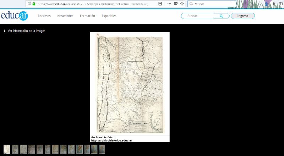
Task: Select the eleventh map thumbnail
Action: click(x=87, y=149)
